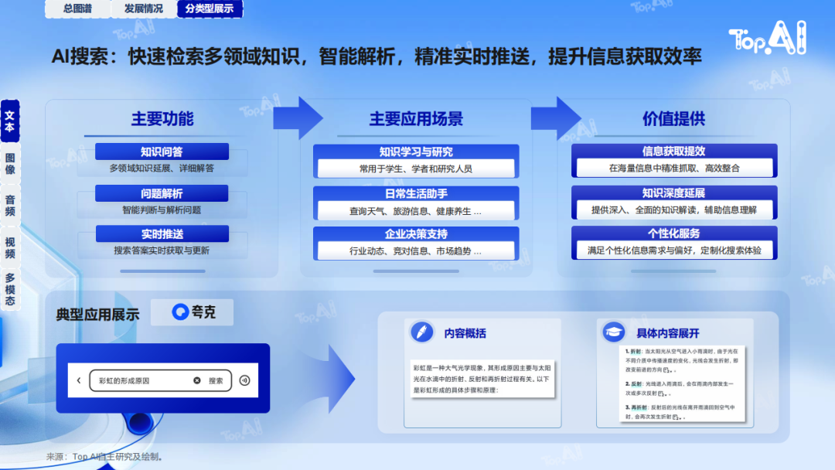Click the AI搜索 slide title

click(376, 56)
